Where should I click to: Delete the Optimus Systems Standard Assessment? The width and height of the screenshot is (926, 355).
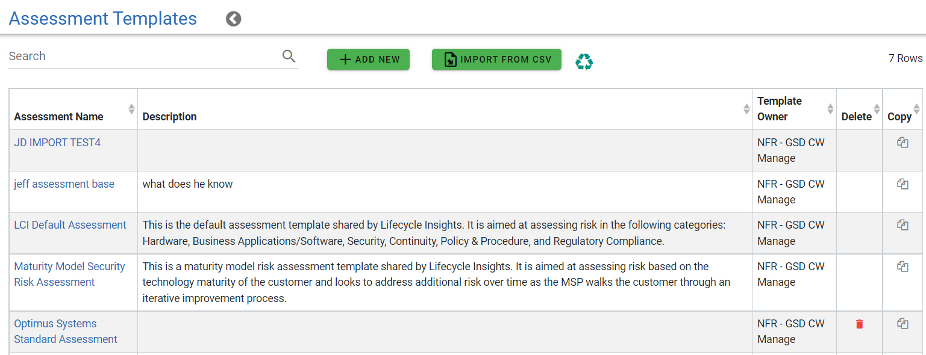coord(859,323)
